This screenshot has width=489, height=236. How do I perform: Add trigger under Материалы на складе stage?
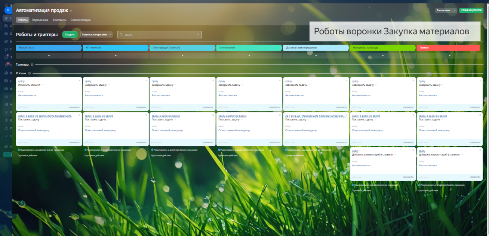point(383,56)
